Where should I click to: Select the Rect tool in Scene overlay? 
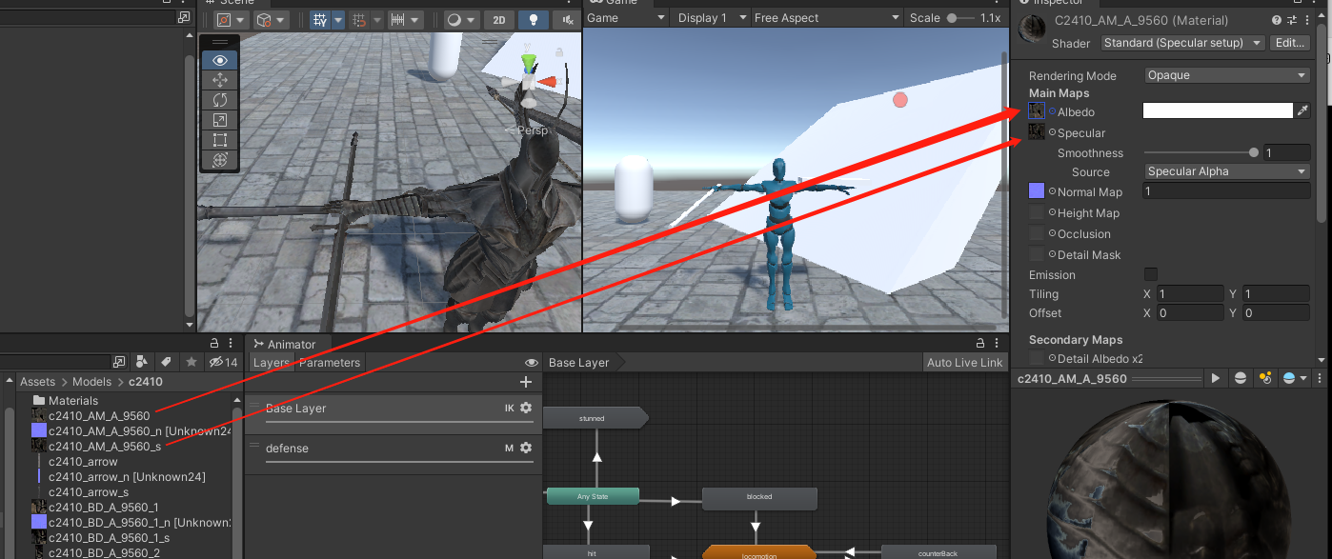point(220,140)
